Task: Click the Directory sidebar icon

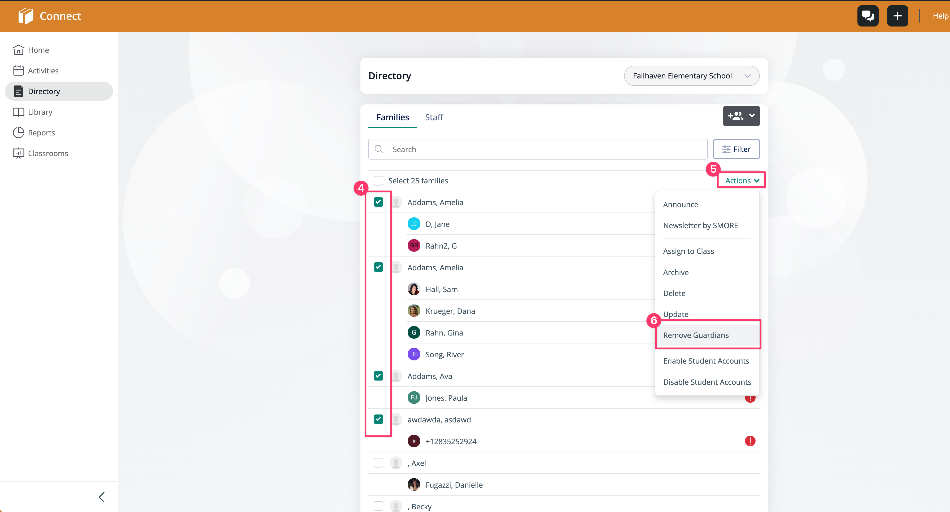Action: coord(19,91)
